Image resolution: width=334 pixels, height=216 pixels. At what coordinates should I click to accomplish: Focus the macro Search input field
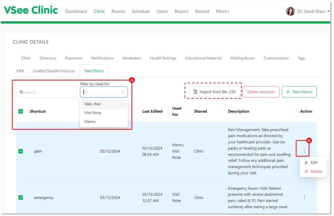[46, 92]
